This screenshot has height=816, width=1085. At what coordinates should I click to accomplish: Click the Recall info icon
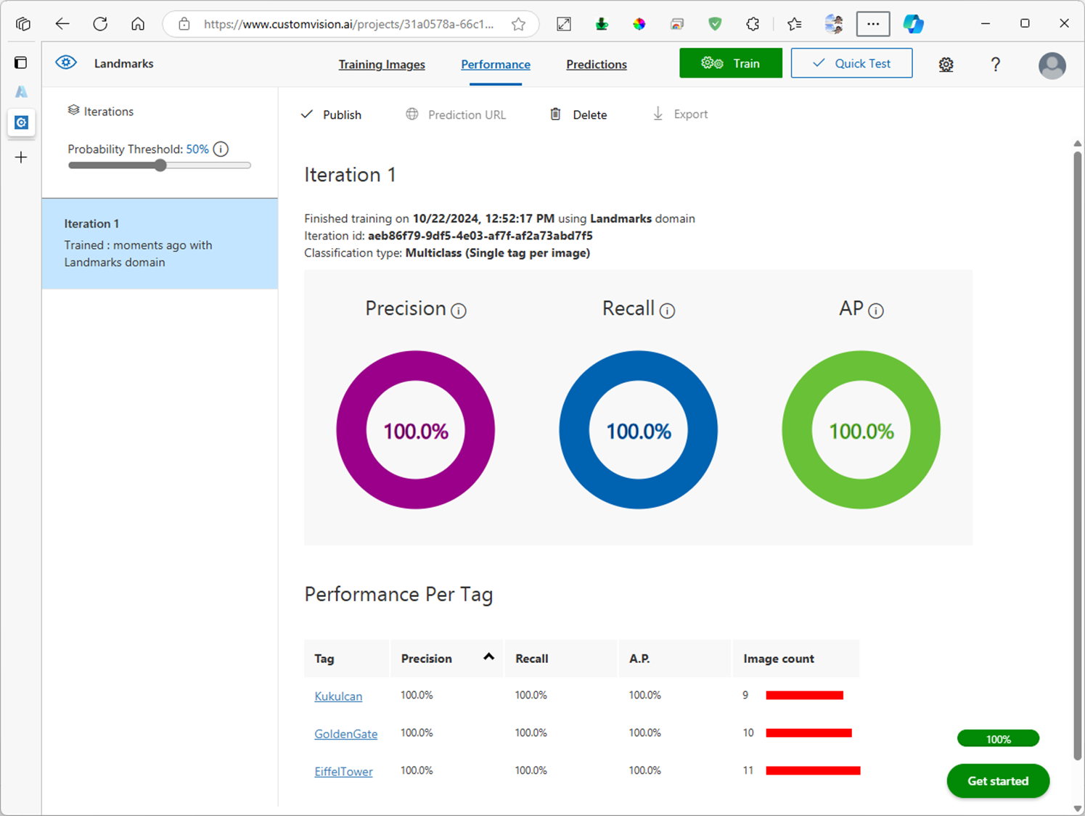point(667,310)
